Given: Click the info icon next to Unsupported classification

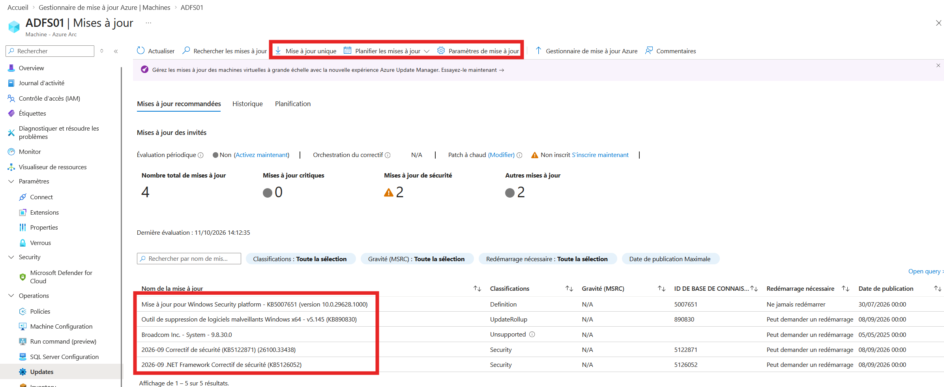Looking at the screenshot, I should click(x=532, y=335).
